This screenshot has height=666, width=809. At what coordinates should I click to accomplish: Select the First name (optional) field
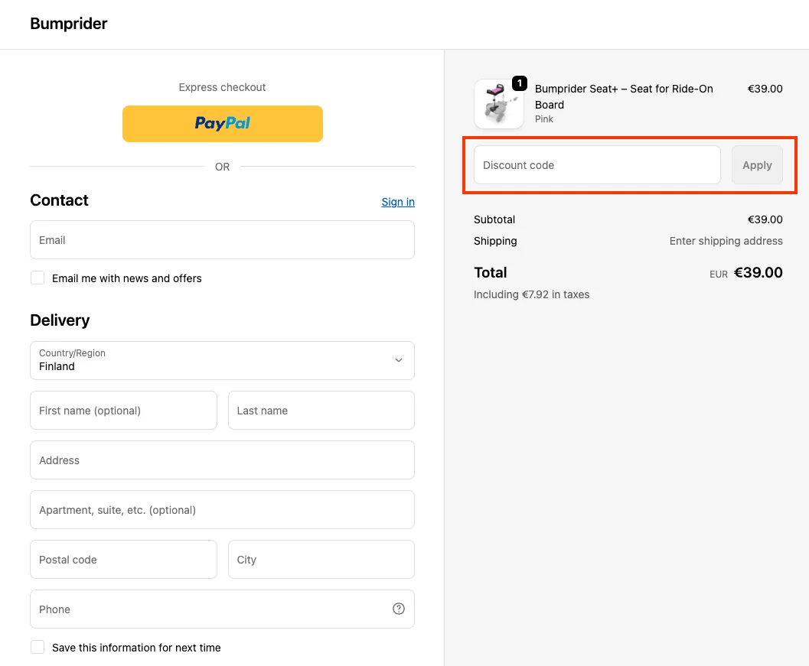[x=123, y=411]
